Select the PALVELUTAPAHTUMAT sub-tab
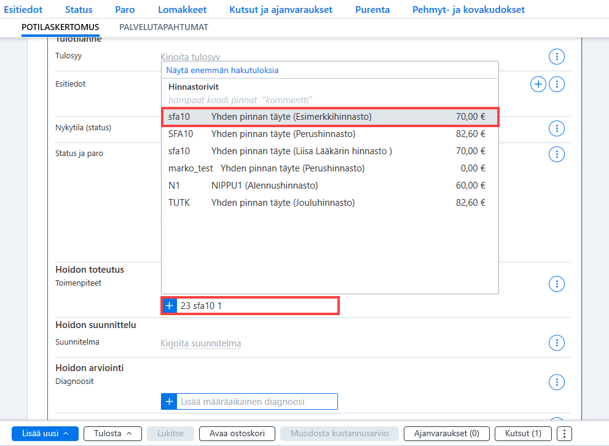This screenshot has width=609, height=446. pyautogui.click(x=163, y=27)
